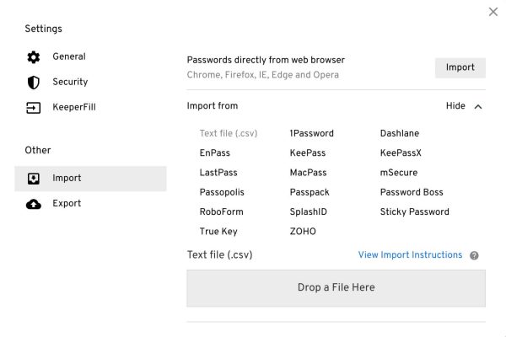Click the help question mark icon
Image resolution: width=506 pixels, height=337 pixels.
click(474, 255)
